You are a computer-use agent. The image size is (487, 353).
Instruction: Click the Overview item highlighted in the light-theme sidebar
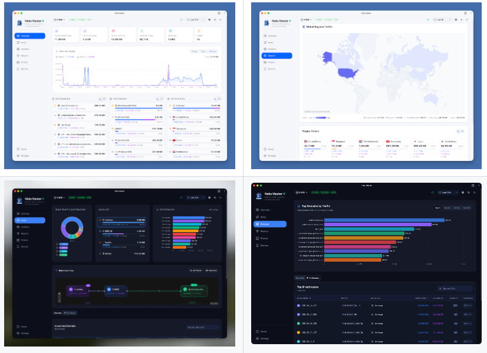point(30,36)
